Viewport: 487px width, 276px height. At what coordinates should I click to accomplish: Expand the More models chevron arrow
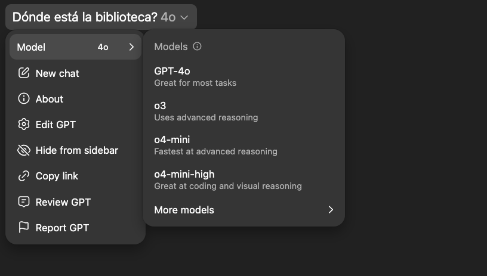[331, 210]
